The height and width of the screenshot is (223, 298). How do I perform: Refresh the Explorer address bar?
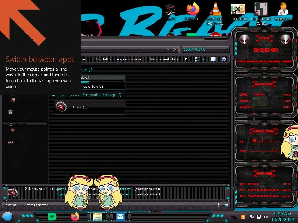click(x=174, y=49)
